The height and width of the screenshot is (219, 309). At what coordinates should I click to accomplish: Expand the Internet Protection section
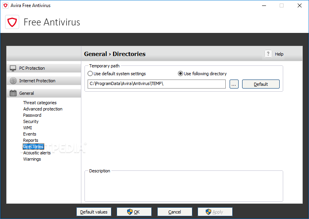click(x=44, y=81)
